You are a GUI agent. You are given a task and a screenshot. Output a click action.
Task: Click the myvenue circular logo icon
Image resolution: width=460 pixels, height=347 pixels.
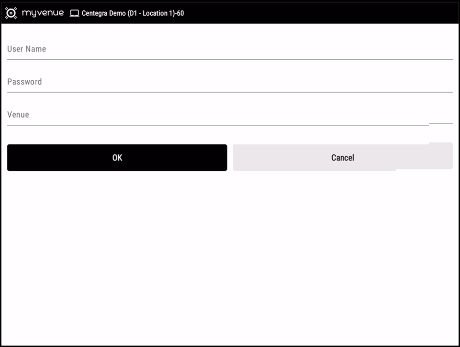[11, 13]
